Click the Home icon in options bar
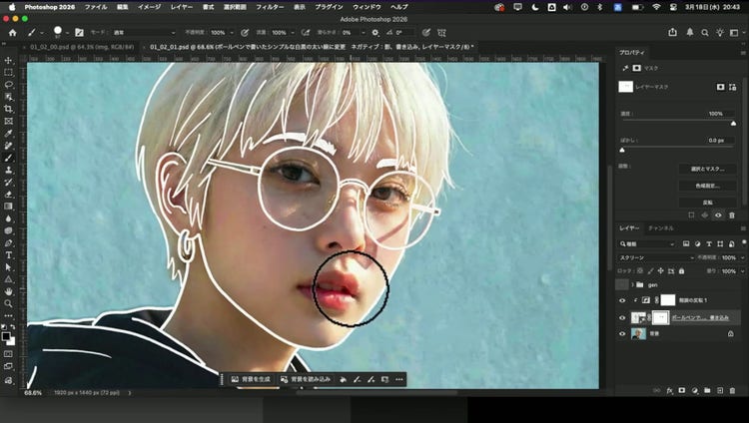The image size is (749, 423). 12,32
